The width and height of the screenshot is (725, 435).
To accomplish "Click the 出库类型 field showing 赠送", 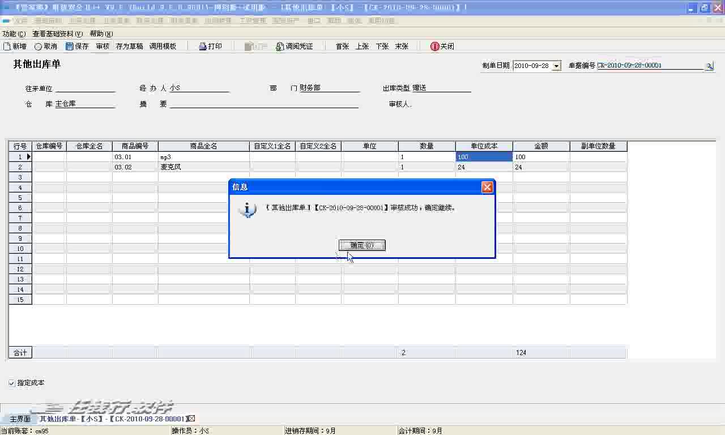I will (441, 88).
